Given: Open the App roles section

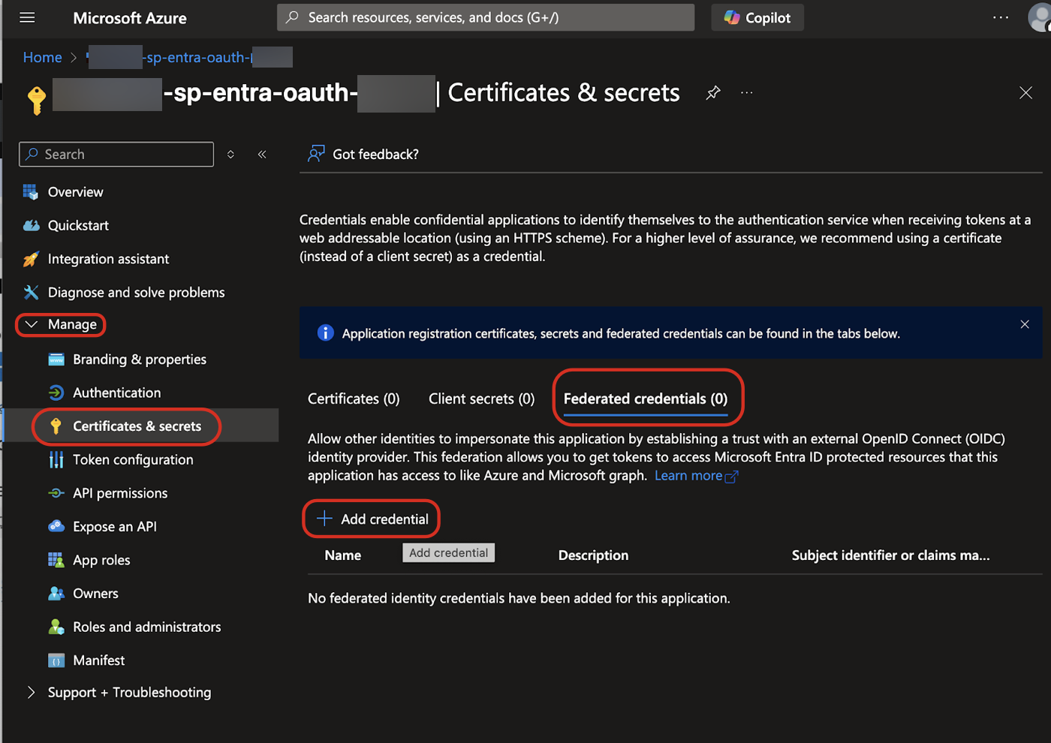Looking at the screenshot, I should pos(99,559).
